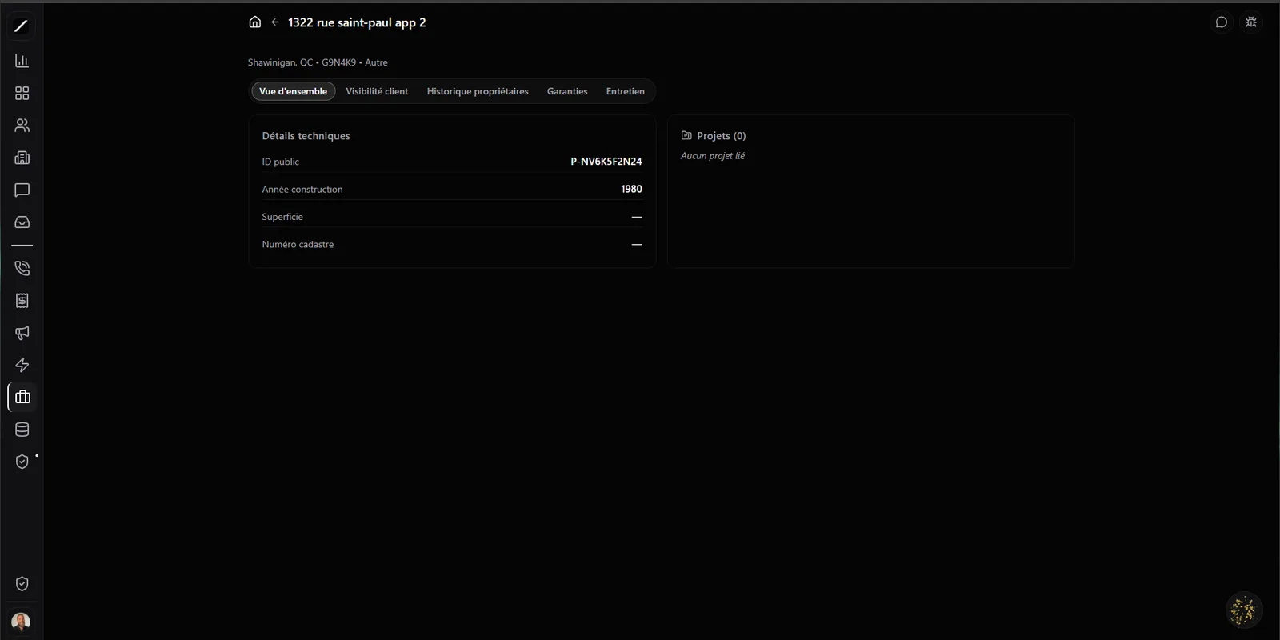Image resolution: width=1280 pixels, height=640 pixels.
Task: Click the year value 1980
Action: [x=631, y=189]
